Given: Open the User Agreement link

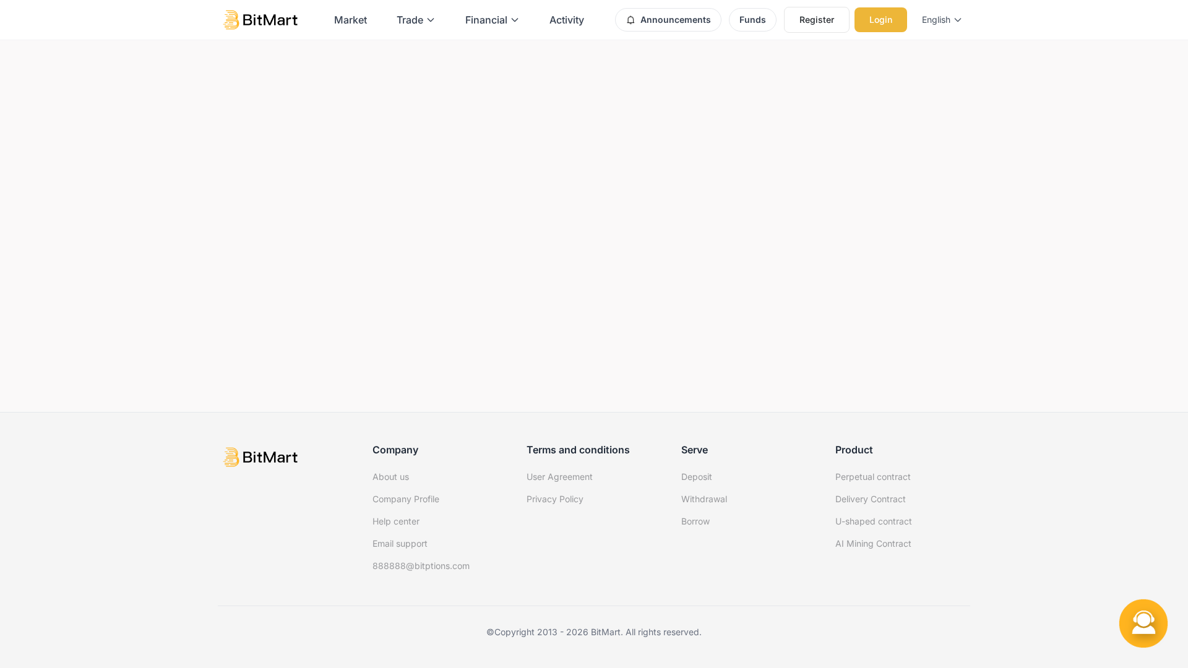Looking at the screenshot, I should point(559,477).
